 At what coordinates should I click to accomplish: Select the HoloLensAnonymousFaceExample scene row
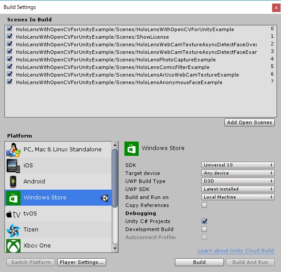tap(140, 82)
